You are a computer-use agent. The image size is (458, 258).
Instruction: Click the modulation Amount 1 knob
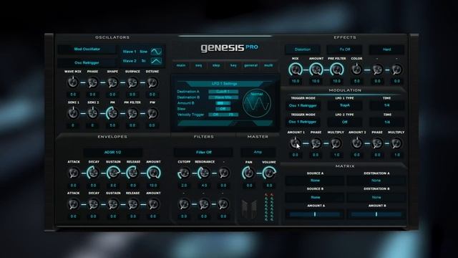coord(296,143)
